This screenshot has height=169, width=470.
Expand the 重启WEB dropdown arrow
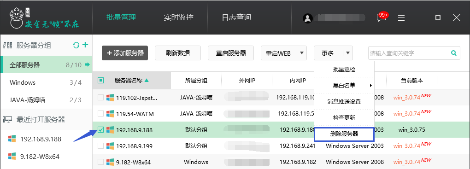click(x=301, y=53)
